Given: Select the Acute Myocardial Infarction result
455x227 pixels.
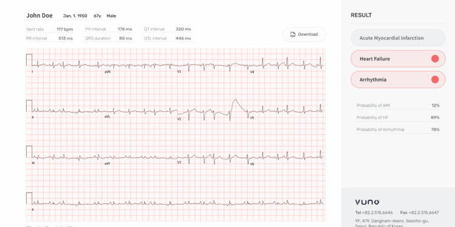Looking at the screenshot, I should [x=398, y=38].
